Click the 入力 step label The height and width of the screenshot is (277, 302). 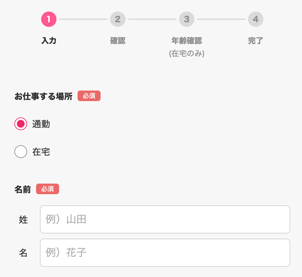point(49,41)
